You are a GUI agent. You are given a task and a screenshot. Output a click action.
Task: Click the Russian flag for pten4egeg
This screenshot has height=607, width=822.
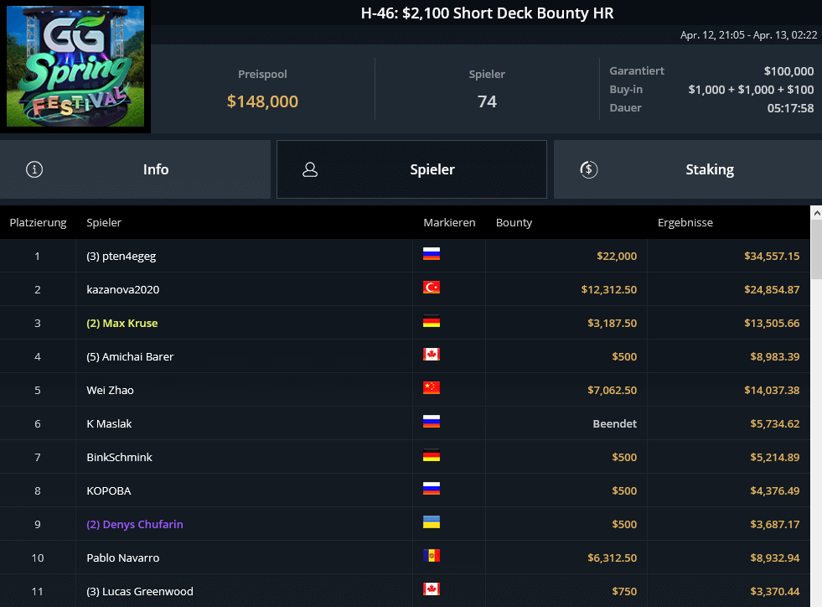pos(432,254)
